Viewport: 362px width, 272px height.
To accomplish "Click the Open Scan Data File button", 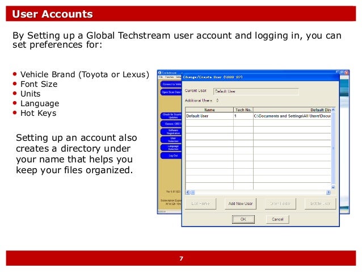I will (x=171, y=92).
